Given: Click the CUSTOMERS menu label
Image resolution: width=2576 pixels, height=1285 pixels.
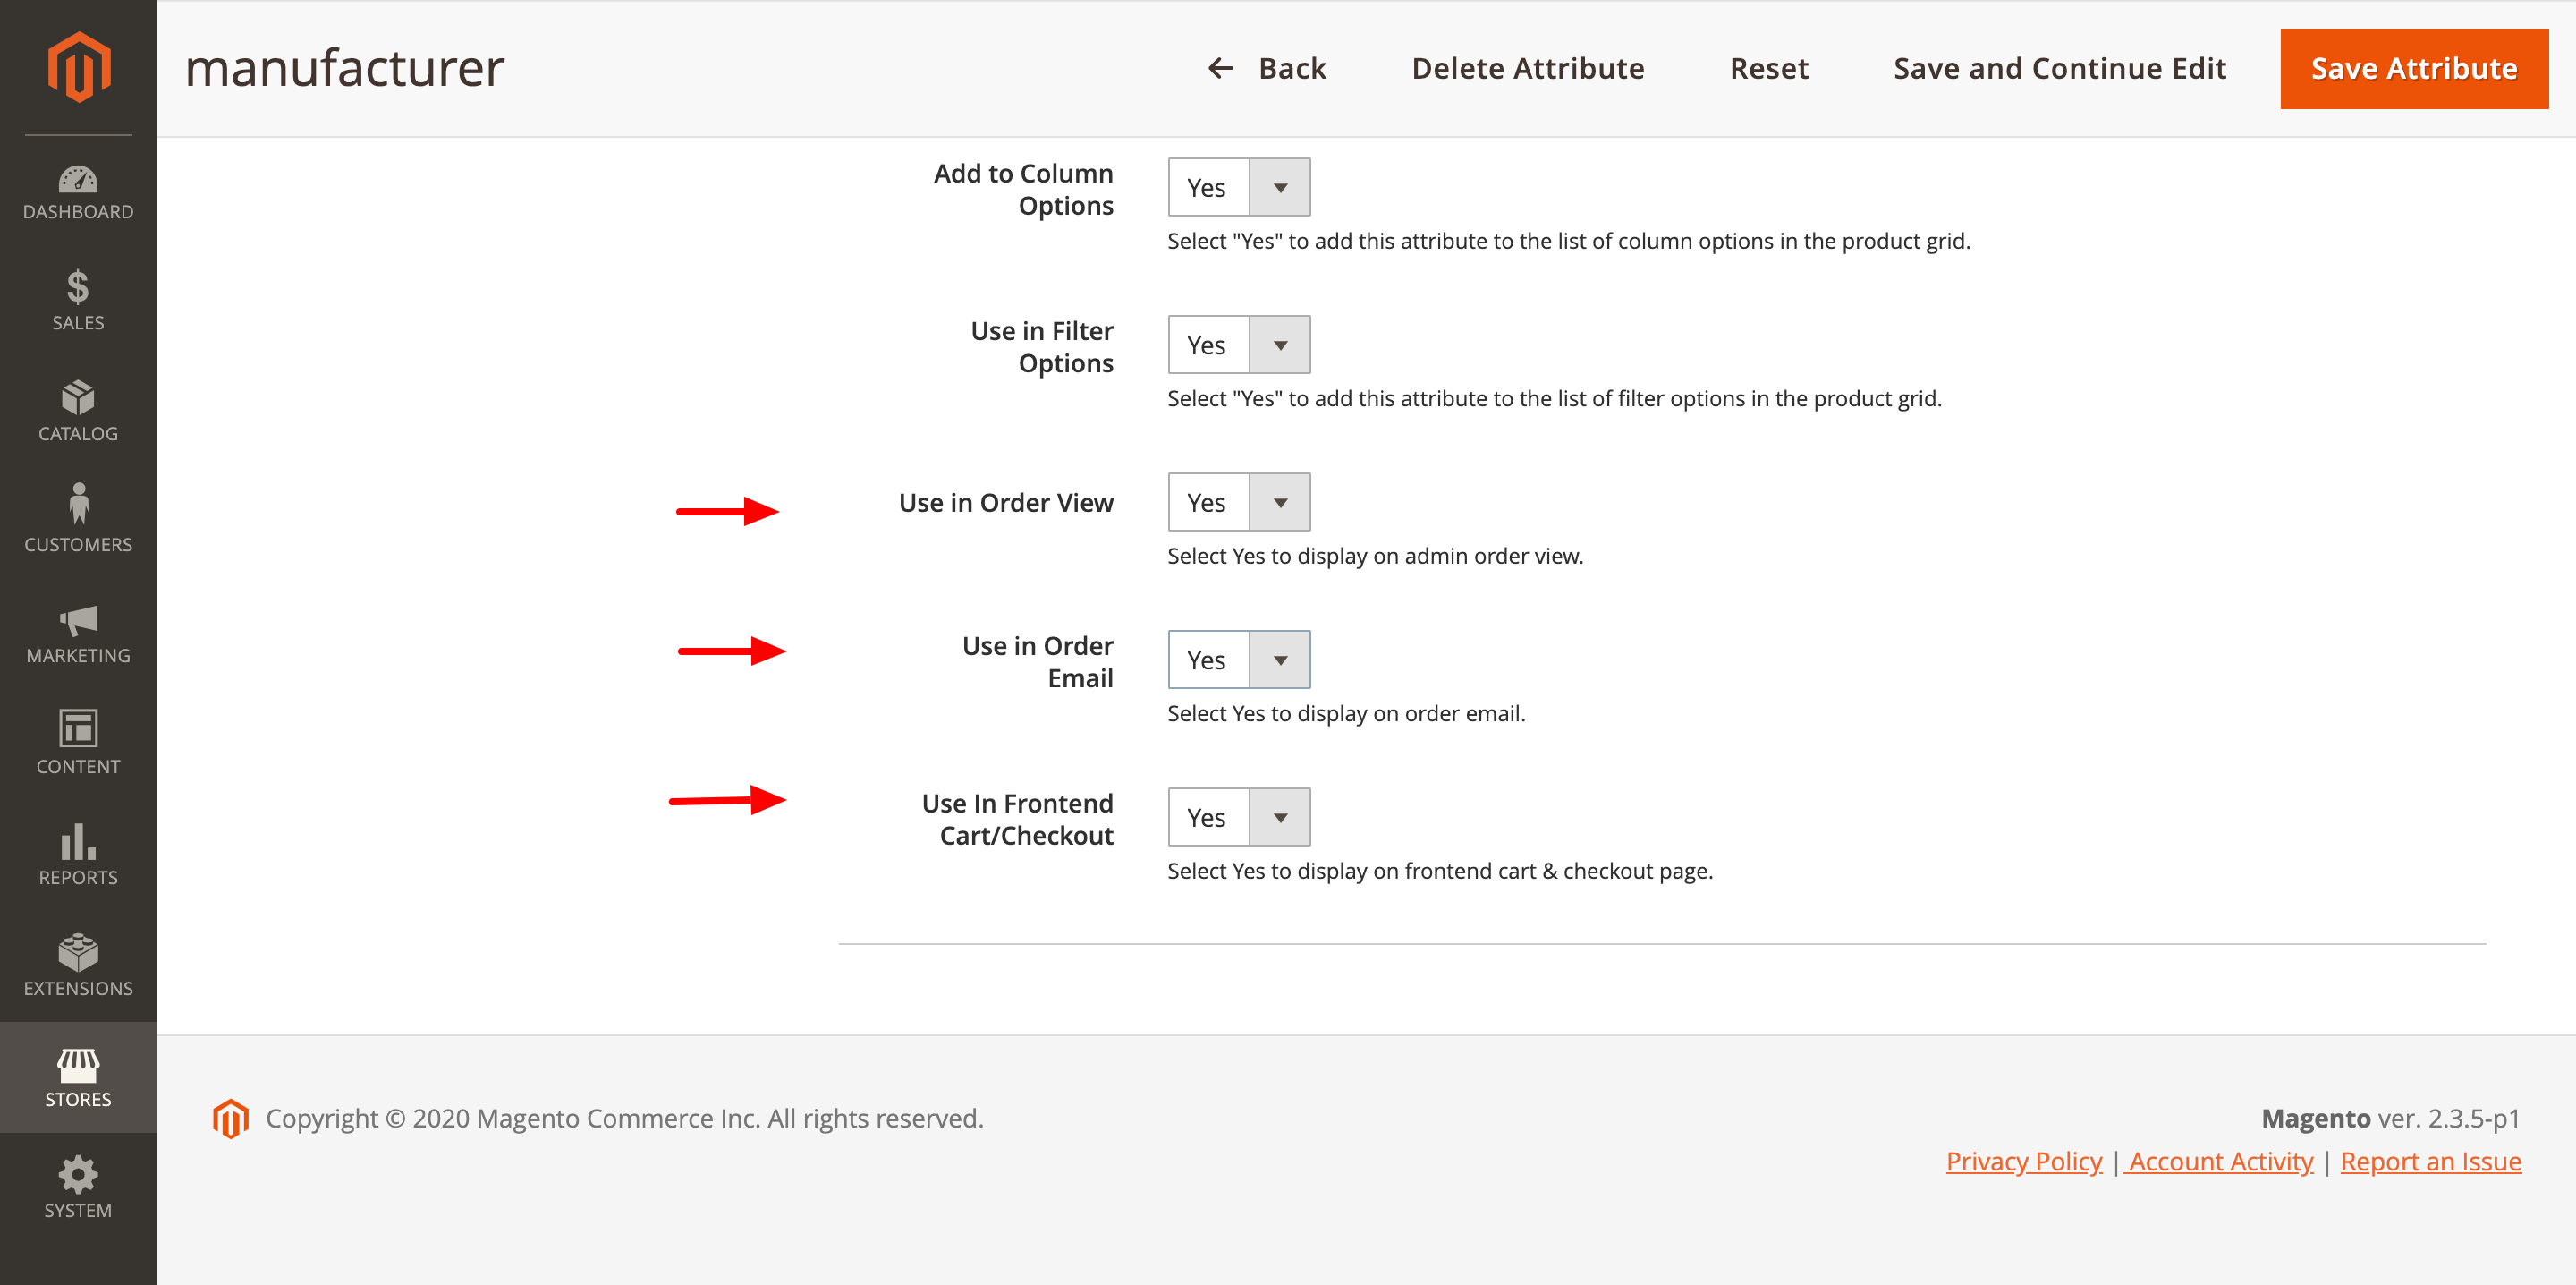Looking at the screenshot, I should 78,546.
